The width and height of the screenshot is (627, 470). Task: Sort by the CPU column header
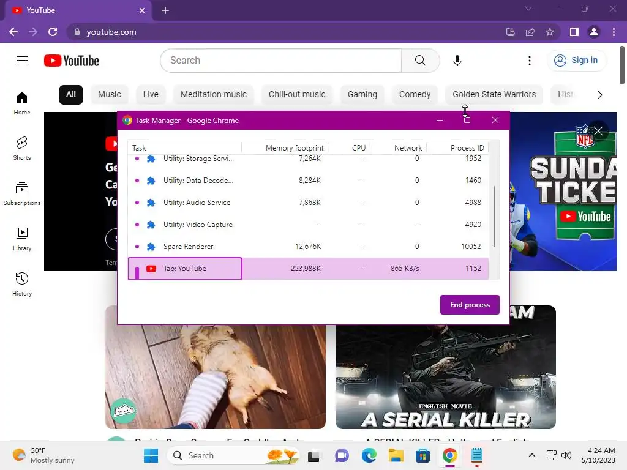(x=350, y=148)
